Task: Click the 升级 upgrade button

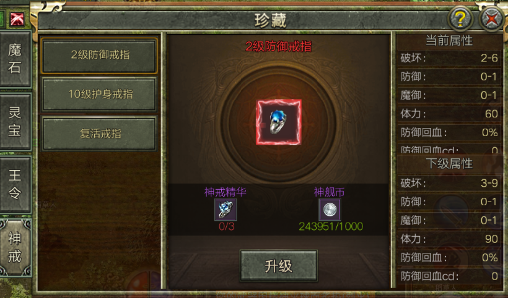Action: (279, 266)
